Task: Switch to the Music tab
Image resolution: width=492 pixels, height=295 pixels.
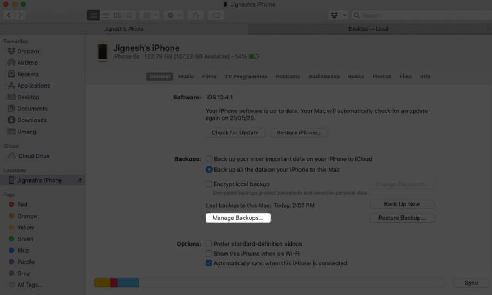Action: [x=186, y=77]
